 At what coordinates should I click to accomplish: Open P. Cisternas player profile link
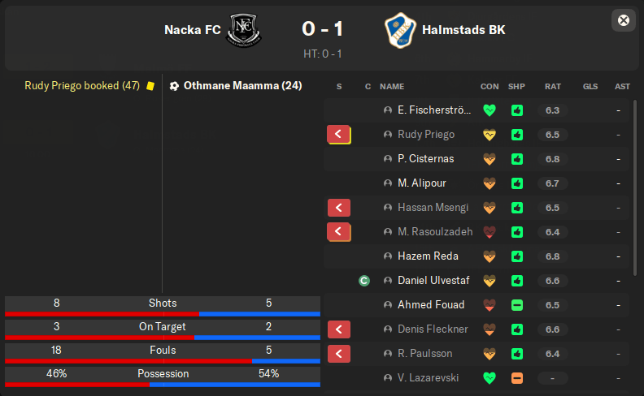point(426,159)
